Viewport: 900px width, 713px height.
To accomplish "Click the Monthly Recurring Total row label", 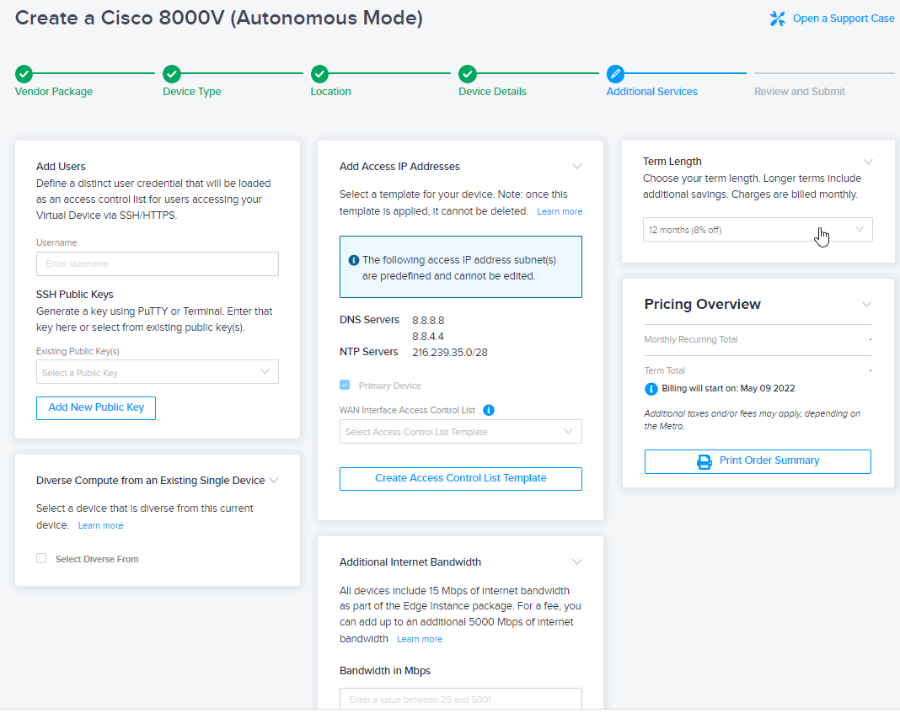I will click(690, 339).
